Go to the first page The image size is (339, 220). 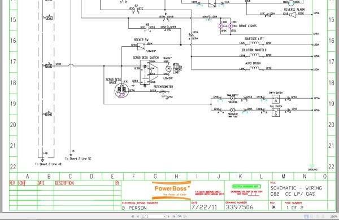[x=133, y=216]
